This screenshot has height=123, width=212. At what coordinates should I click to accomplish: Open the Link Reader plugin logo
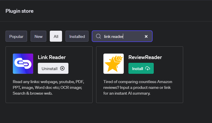(x=23, y=64)
